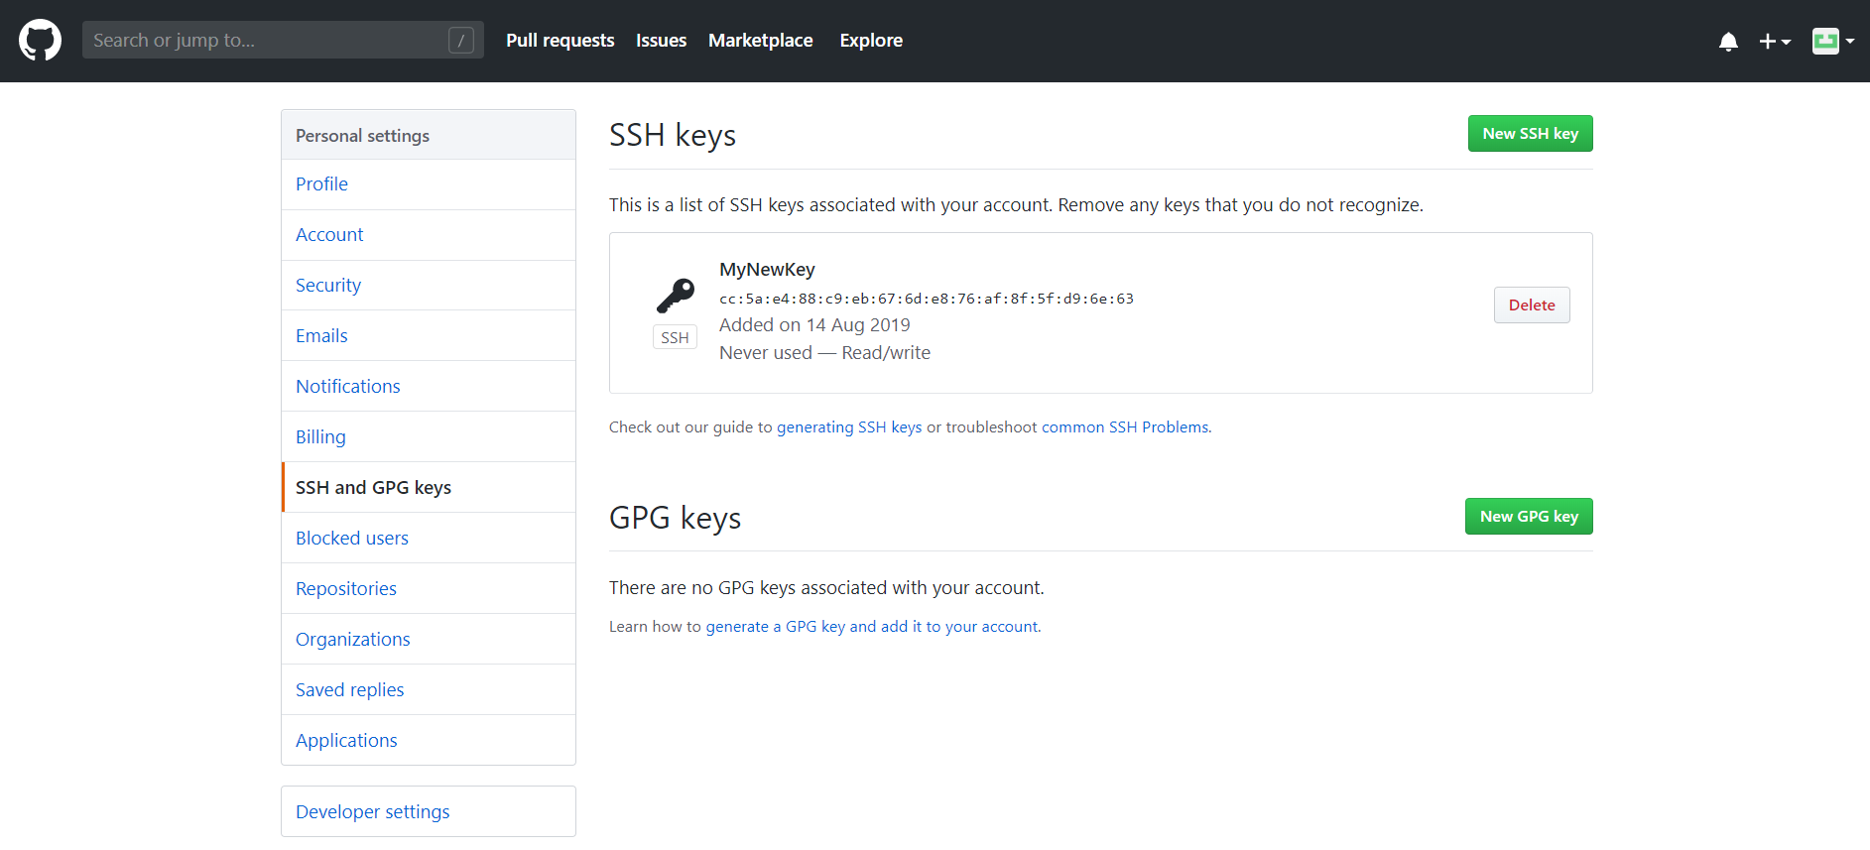Viewport: 1870px width, 850px height.
Task: Click the slash shortcut key hint
Action: [x=460, y=40]
